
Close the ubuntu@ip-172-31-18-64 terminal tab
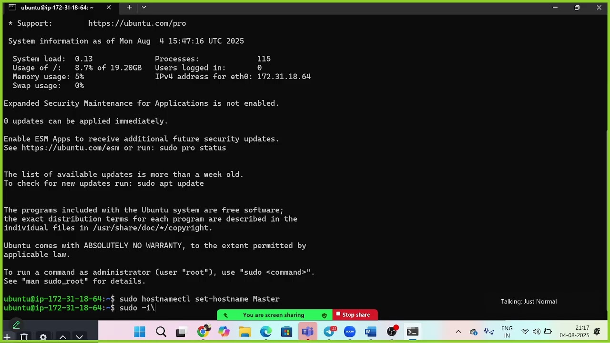pos(109,7)
